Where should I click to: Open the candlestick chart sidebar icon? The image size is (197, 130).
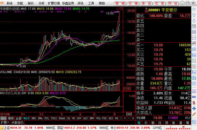tap(194, 43)
